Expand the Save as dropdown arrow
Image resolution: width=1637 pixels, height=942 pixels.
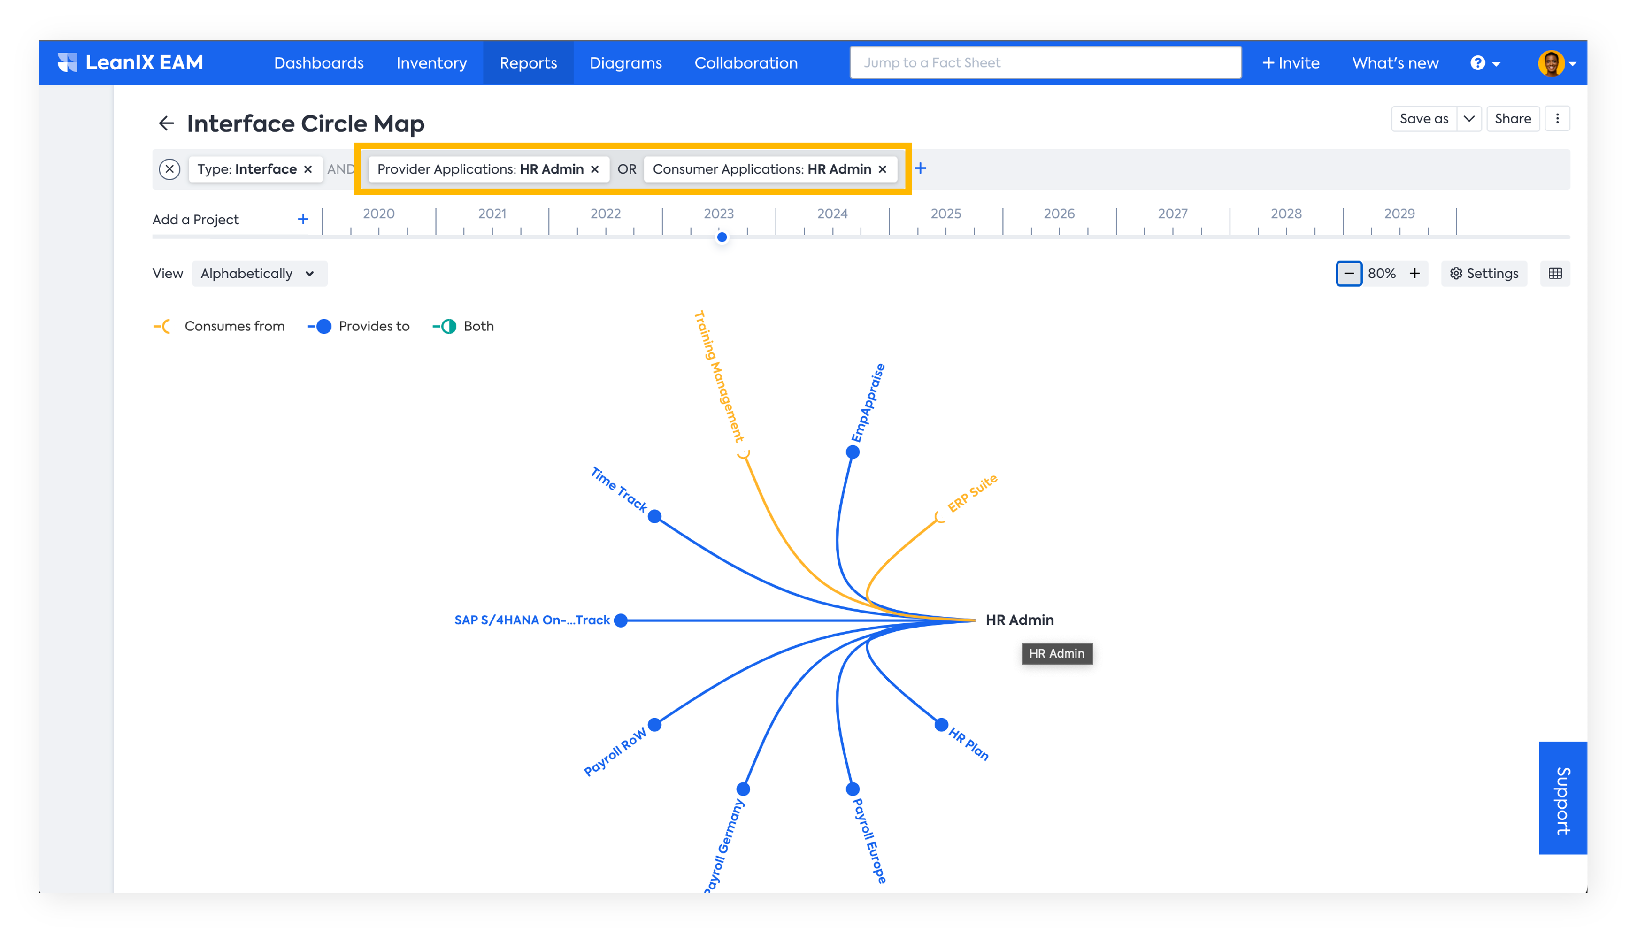click(x=1469, y=118)
